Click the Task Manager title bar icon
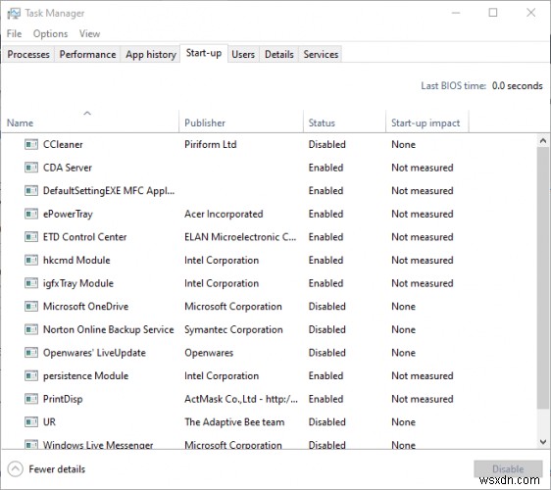551x490 pixels. [x=14, y=14]
